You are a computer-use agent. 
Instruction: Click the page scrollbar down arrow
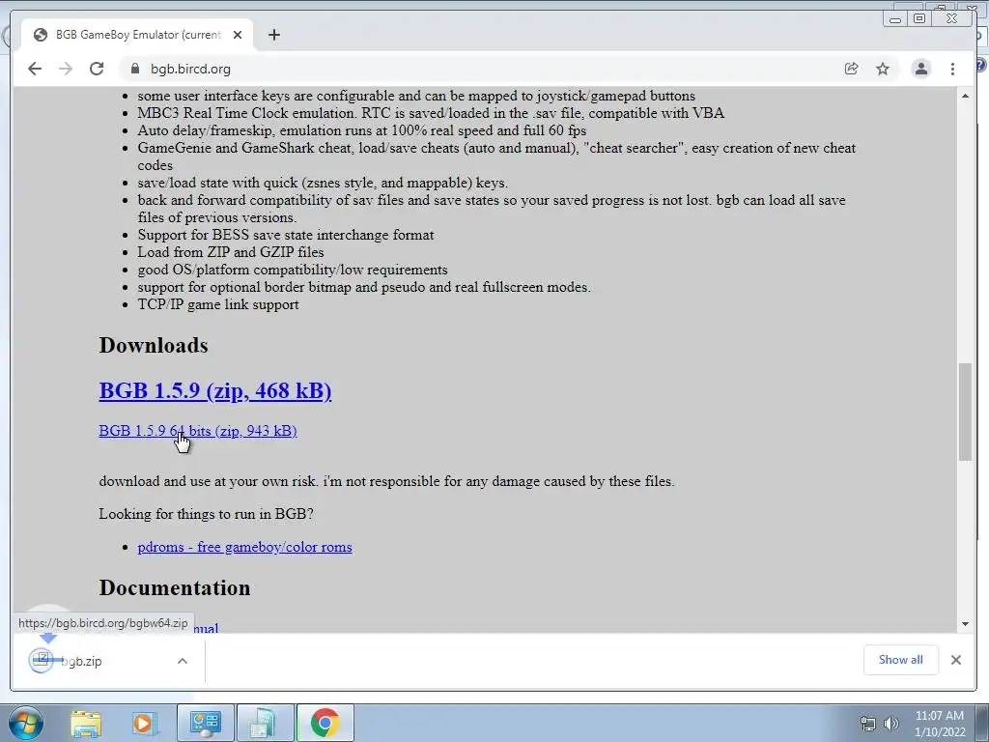[965, 624]
